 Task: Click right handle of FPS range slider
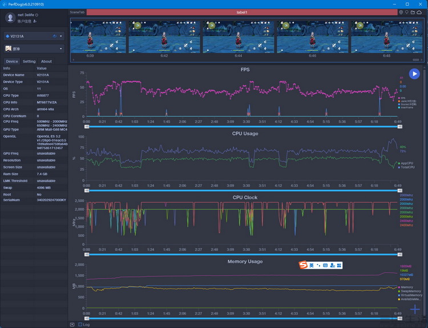[400, 126]
